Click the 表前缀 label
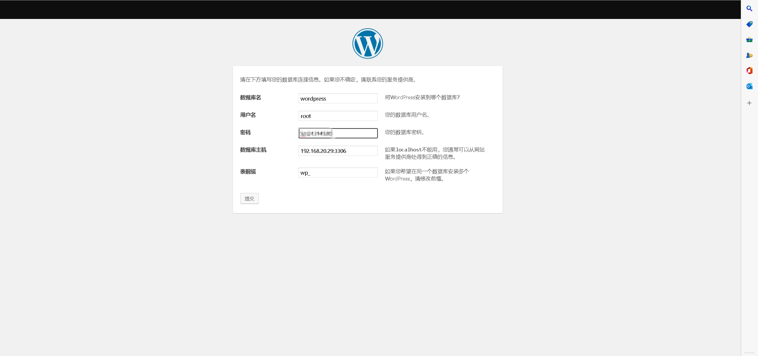This screenshot has height=356, width=758. pos(248,171)
